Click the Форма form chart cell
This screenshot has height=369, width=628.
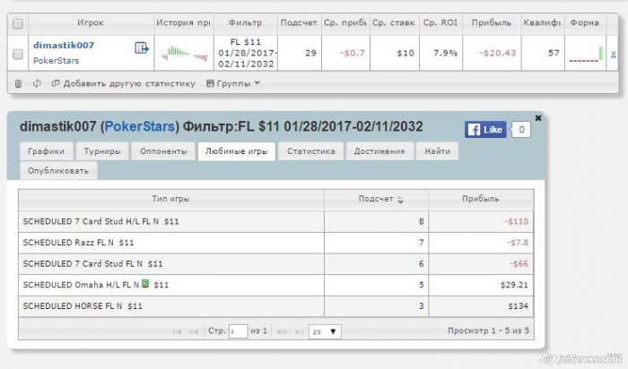click(x=586, y=53)
